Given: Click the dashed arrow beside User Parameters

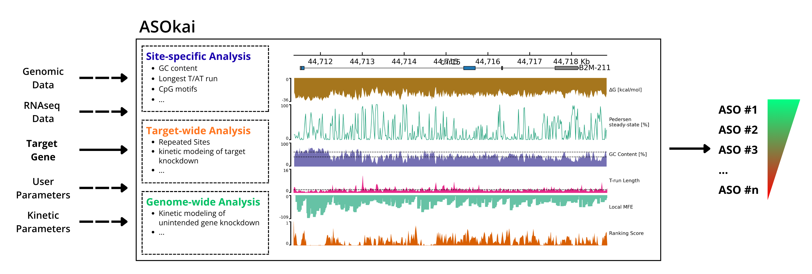Looking at the screenshot, I should (x=103, y=188).
